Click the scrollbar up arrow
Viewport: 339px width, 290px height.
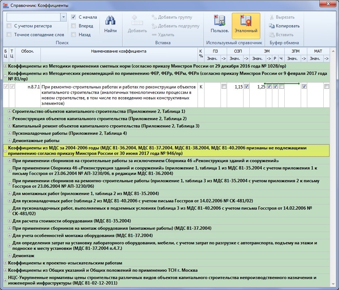pos(333,51)
